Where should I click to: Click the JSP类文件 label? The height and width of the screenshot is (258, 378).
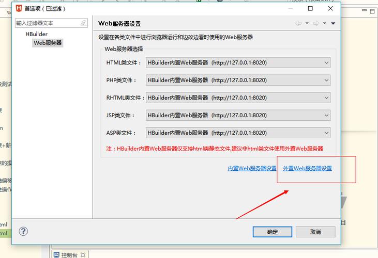click(x=120, y=116)
